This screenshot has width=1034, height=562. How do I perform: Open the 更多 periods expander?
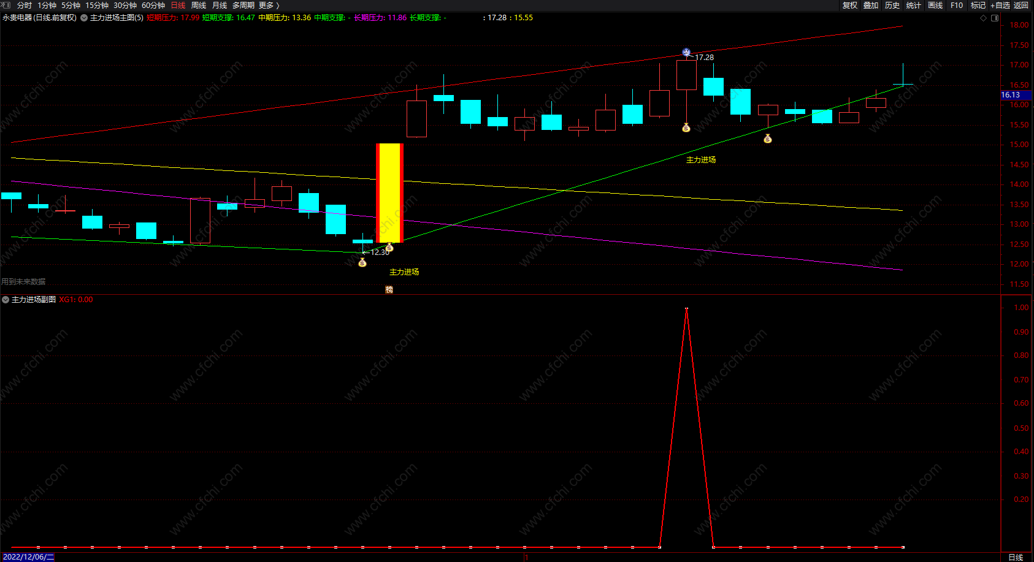click(269, 5)
